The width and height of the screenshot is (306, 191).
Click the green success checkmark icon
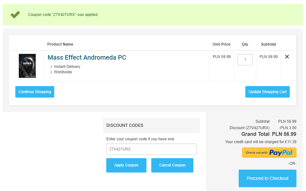(x=15, y=15)
